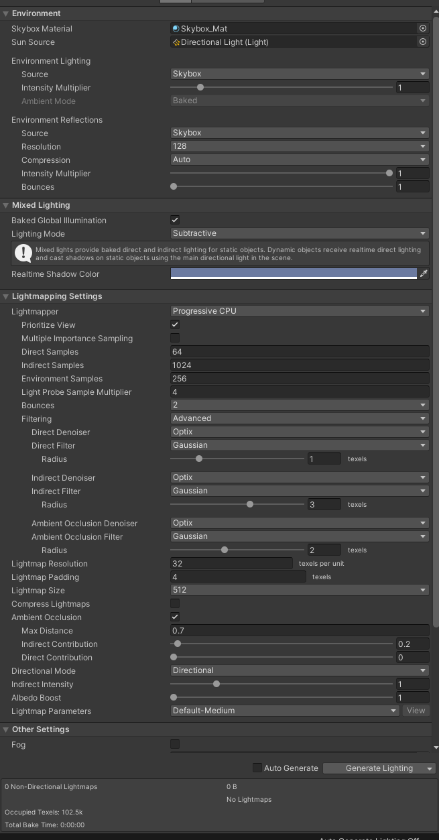Click the eyedropper for Realtime Shadow Color
The height and width of the screenshot is (840, 439).
[x=423, y=274]
